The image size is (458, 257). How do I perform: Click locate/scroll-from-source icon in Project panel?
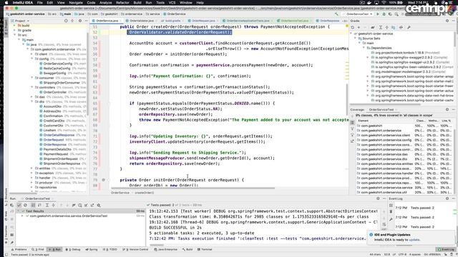click(66, 21)
